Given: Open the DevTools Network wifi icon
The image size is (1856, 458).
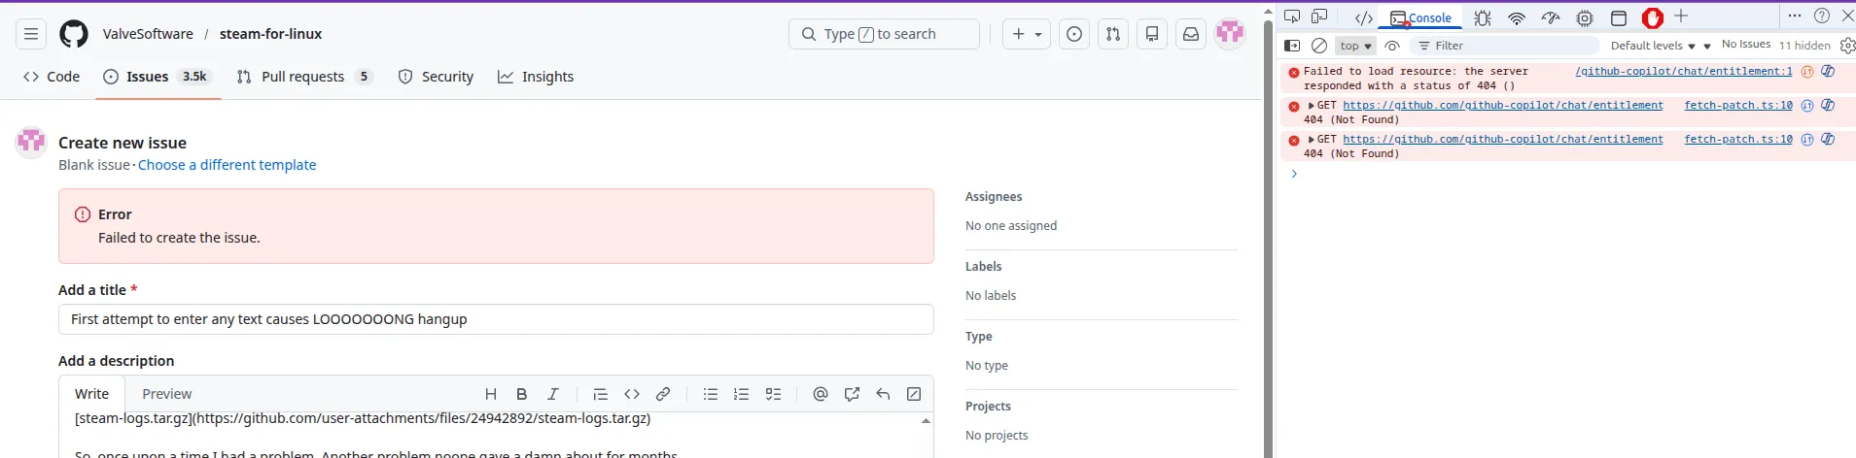Looking at the screenshot, I should click(1517, 17).
